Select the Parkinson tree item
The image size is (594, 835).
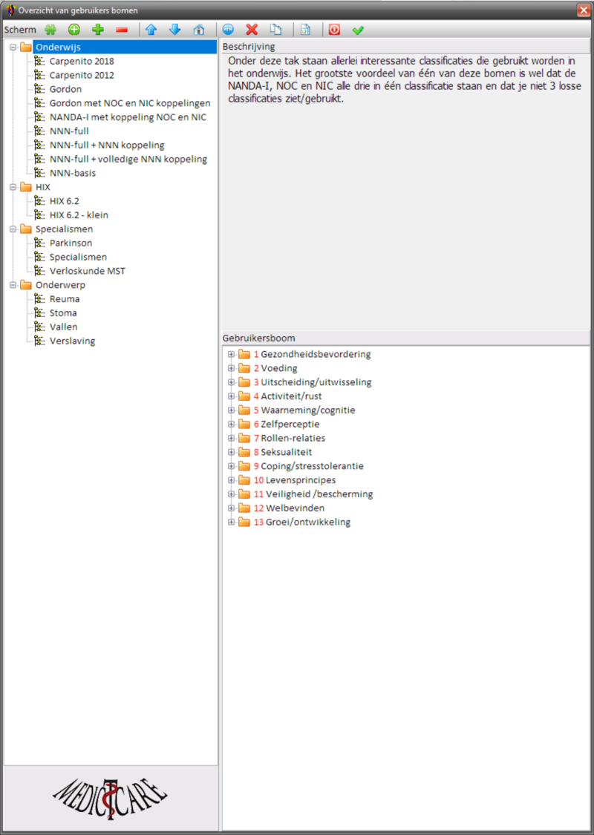[x=71, y=243]
